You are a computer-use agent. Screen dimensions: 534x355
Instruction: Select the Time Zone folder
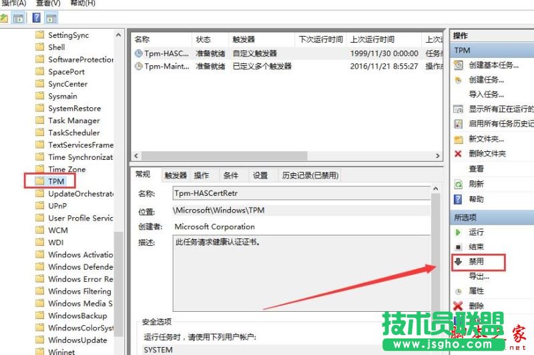click(67, 170)
